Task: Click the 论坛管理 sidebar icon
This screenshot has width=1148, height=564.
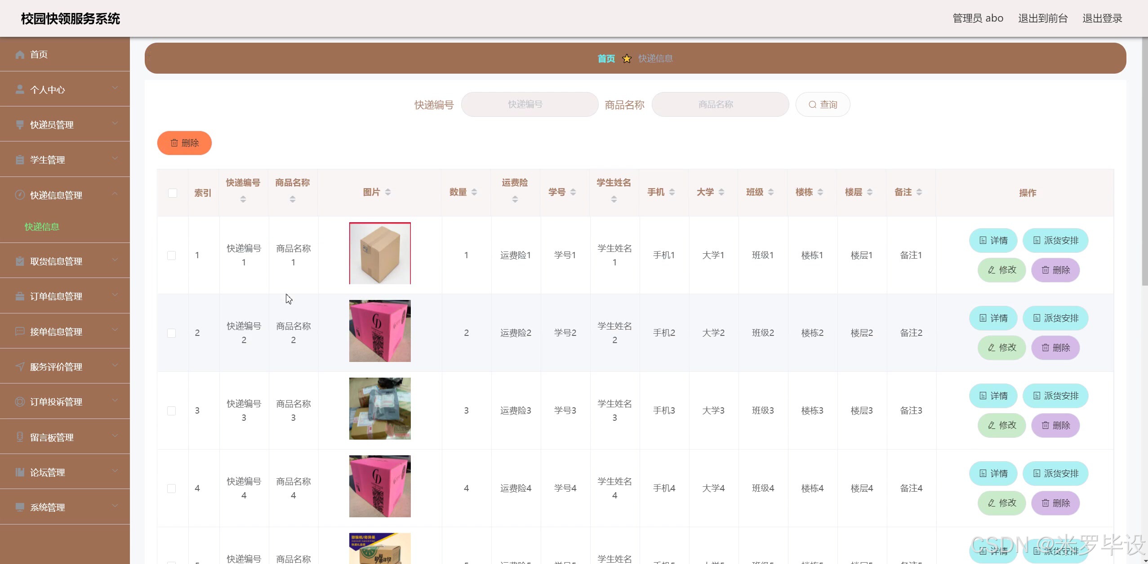Action: [20, 472]
